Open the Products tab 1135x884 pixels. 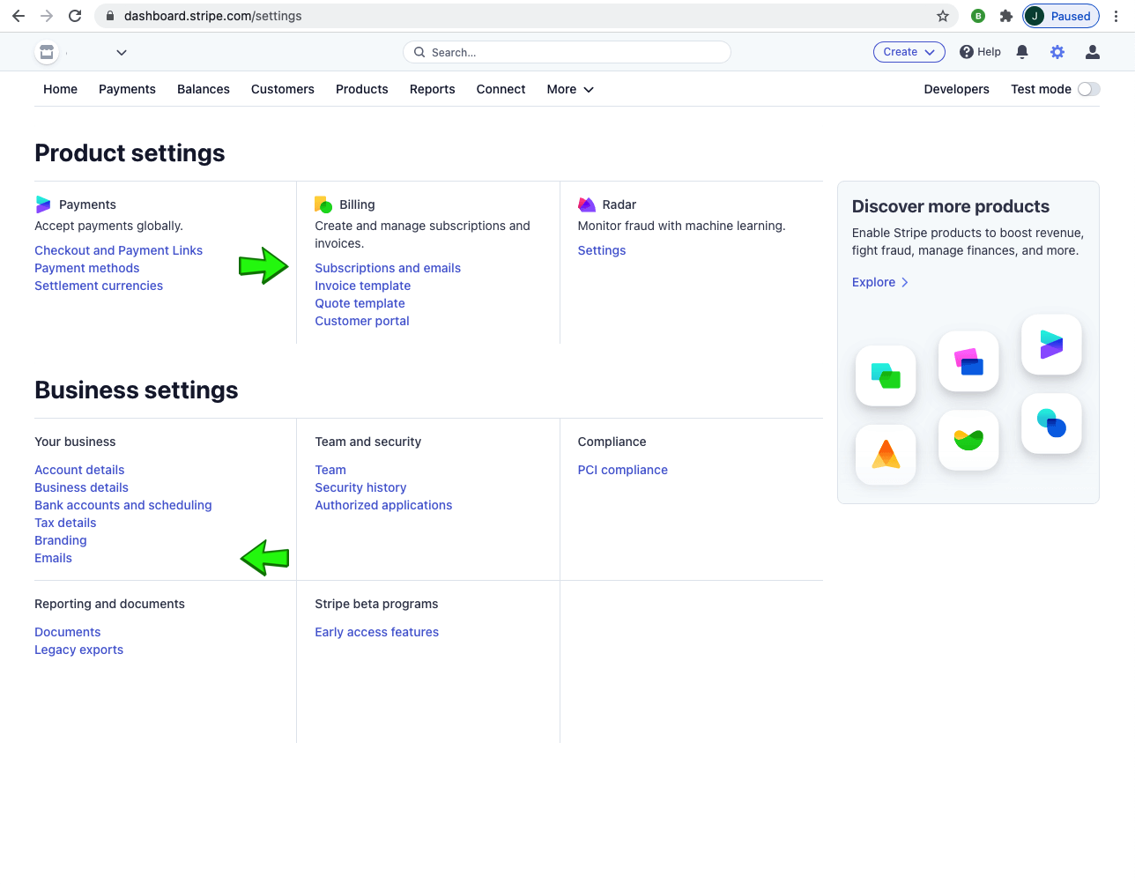tap(362, 89)
